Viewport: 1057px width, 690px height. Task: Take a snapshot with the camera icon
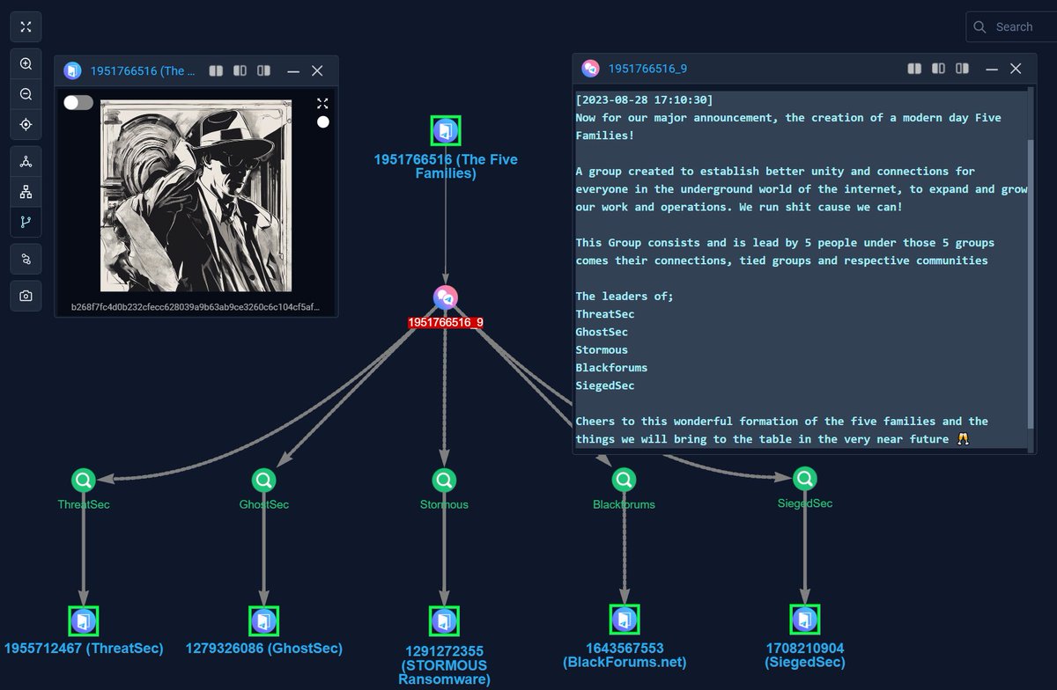click(26, 297)
